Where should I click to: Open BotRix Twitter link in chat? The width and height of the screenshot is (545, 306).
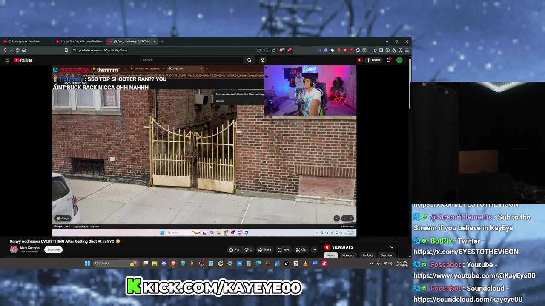coord(466,252)
